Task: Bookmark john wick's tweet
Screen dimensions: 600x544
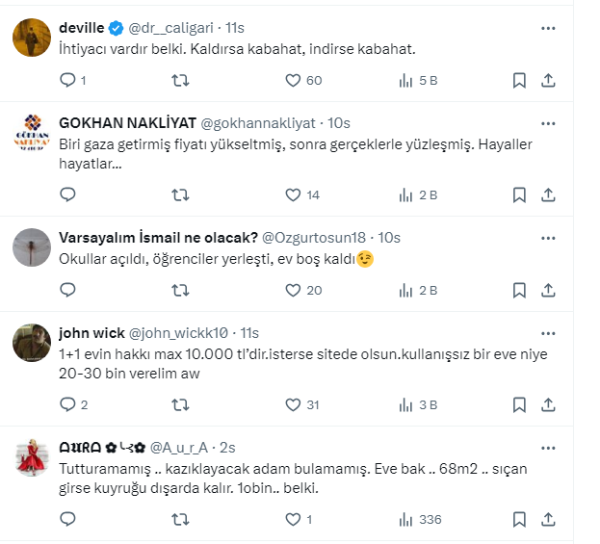Action: (519, 405)
